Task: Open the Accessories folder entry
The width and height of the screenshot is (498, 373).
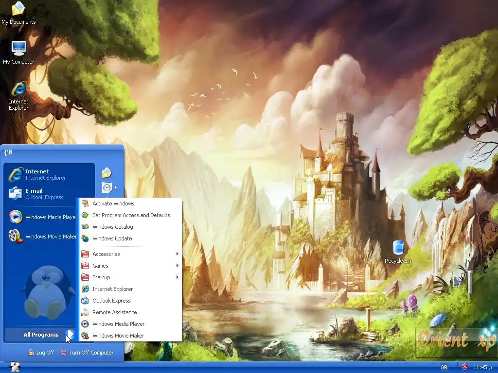Action: pyautogui.click(x=130, y=254)
